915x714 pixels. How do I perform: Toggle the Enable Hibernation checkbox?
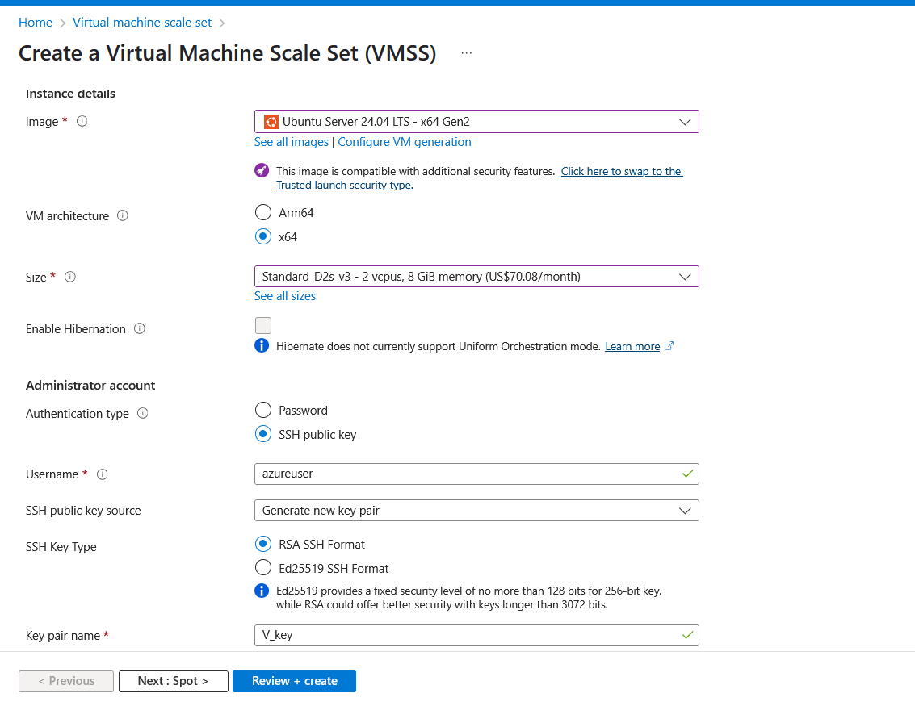coord(263,325)
